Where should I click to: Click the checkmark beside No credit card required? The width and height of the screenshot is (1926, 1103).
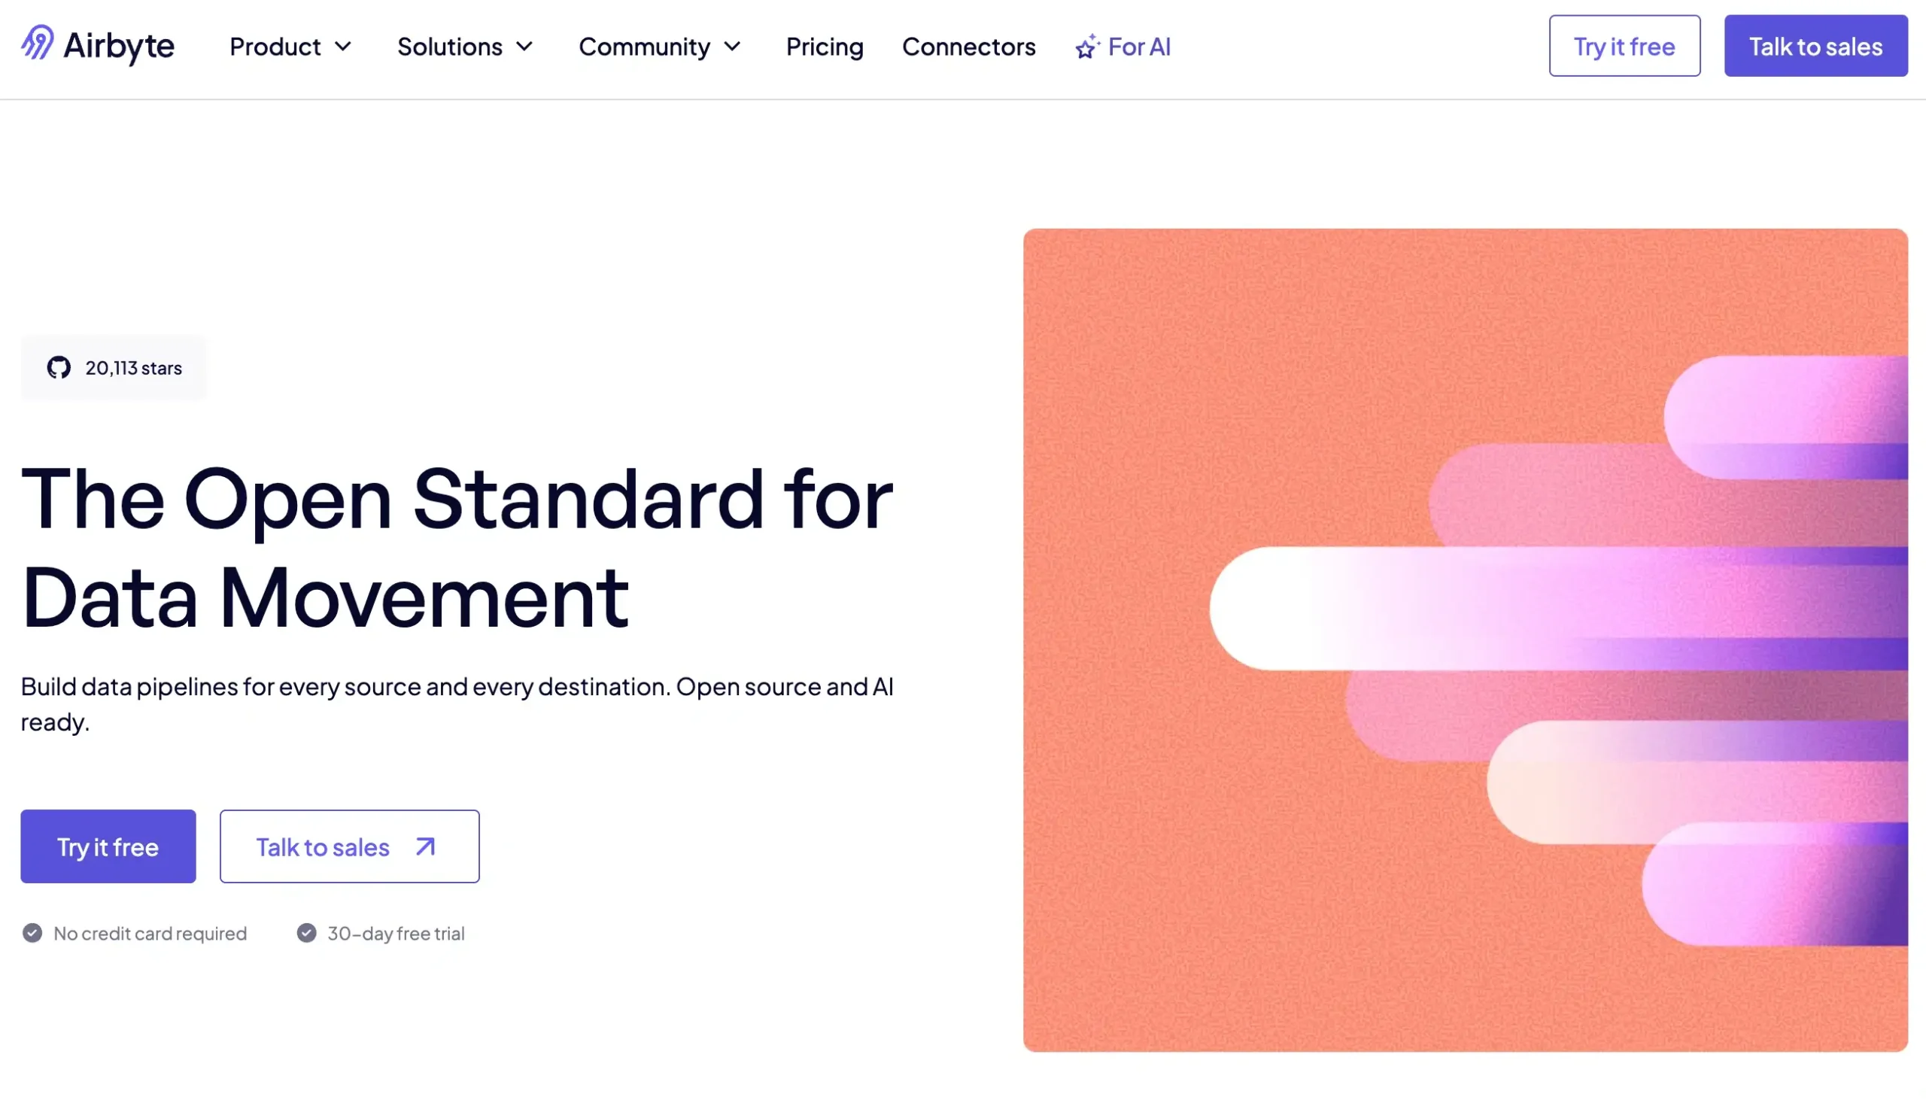pos(32,932)
